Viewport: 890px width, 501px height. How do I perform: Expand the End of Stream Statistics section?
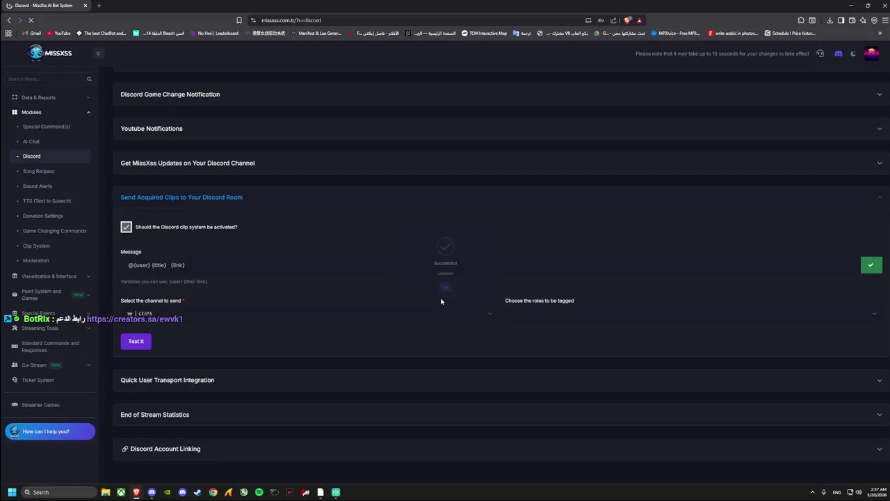click(x=501, y=415)
